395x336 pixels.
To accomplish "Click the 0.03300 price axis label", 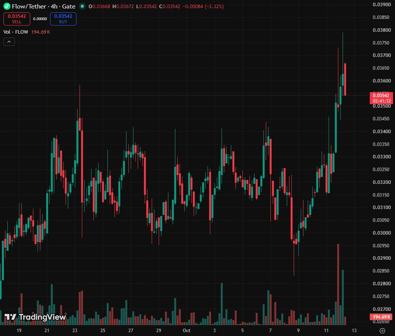I will click(382, 156).
